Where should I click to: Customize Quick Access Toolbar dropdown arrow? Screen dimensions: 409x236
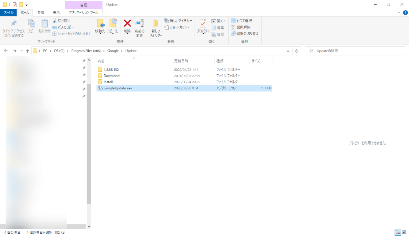pyautogui.click(x=26, y=5)
